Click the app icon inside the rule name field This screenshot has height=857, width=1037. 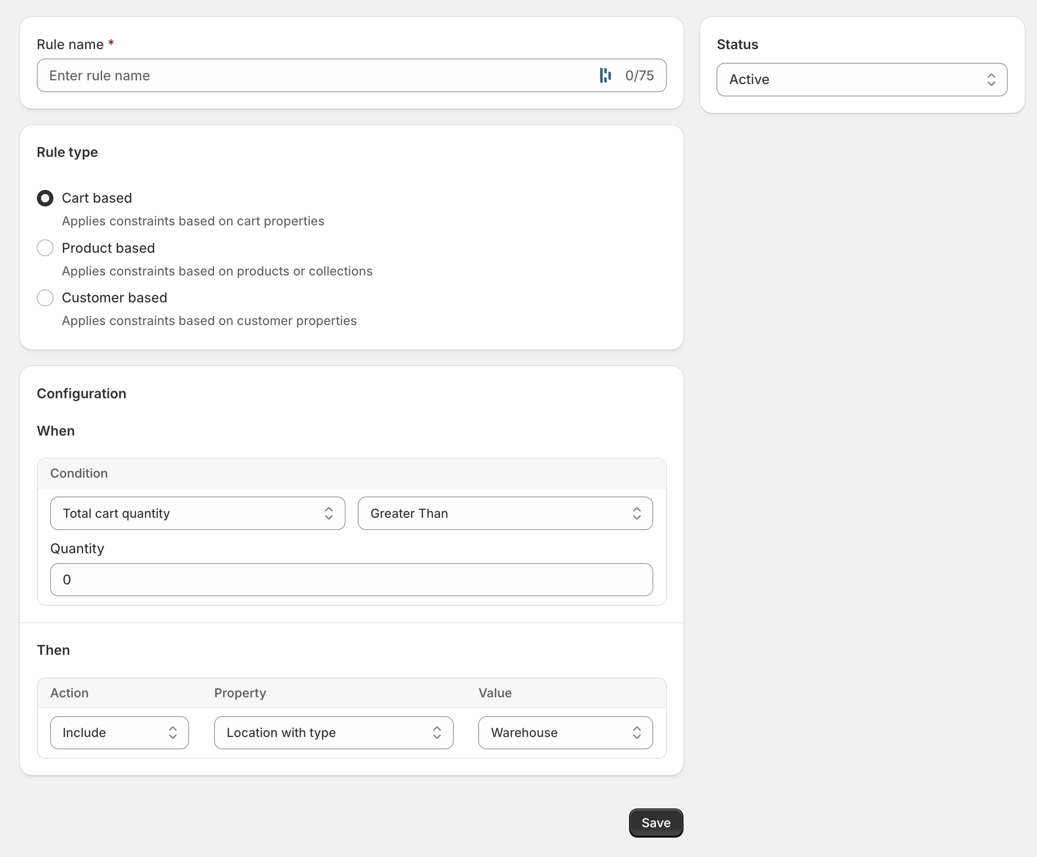click(605, 75)
